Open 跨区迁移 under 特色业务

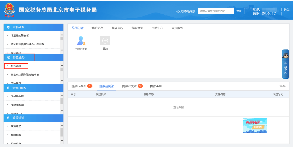[x=16, y=66]
